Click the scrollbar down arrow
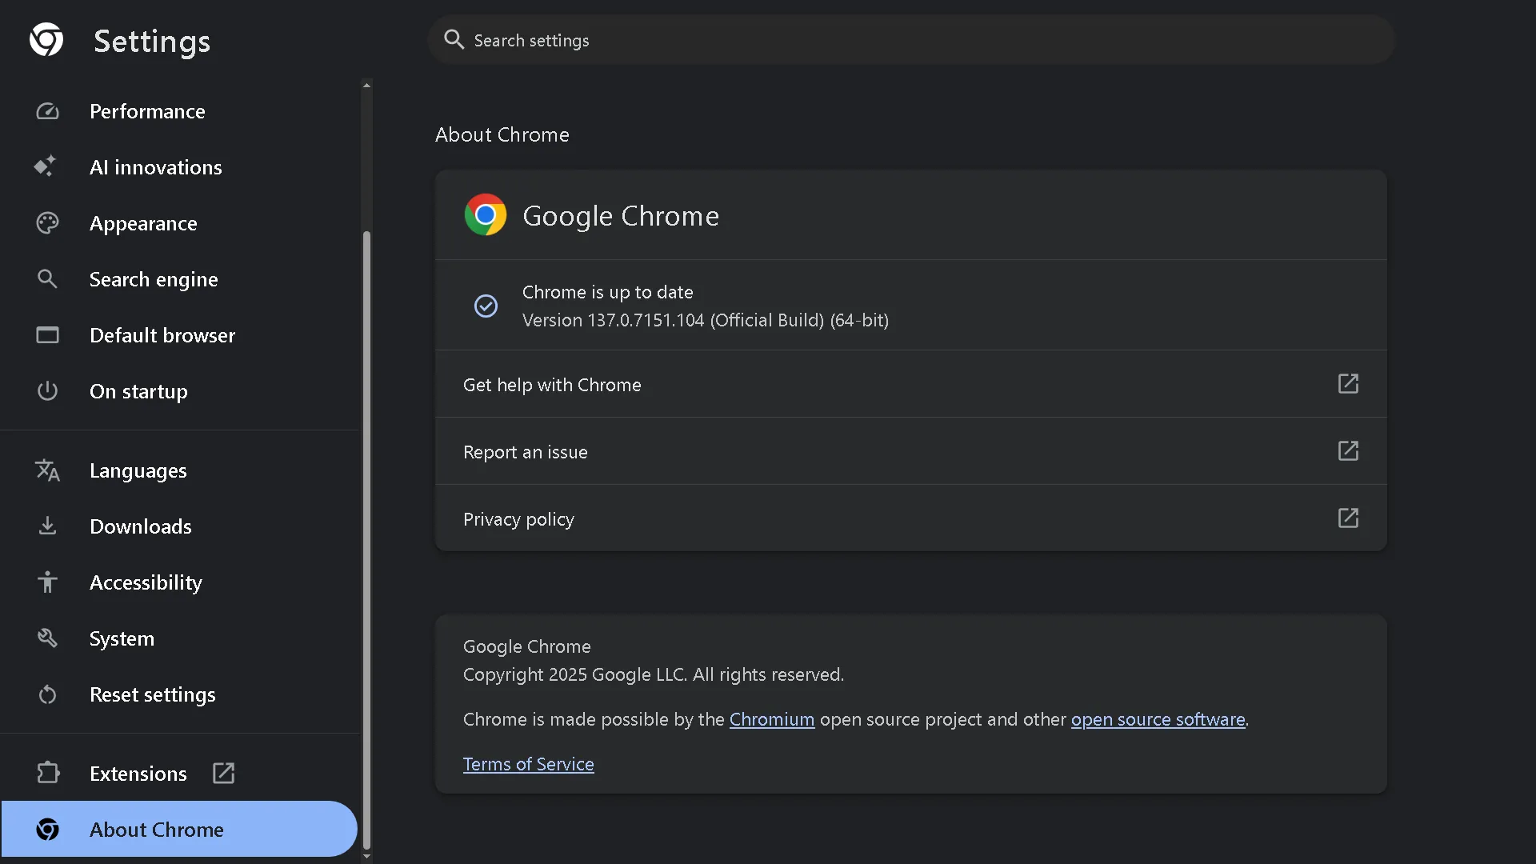The width and height of the screenshot is (1536, 864). click(x=367, y=856)
